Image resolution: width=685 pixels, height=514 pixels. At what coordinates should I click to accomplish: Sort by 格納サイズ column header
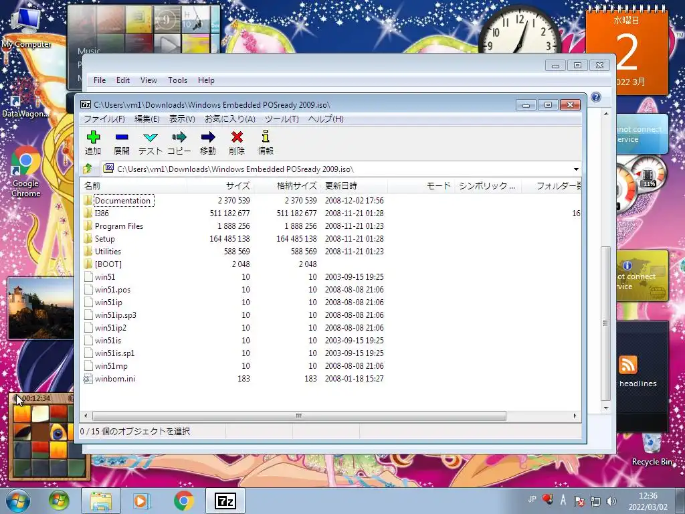[x=287, y=186]
